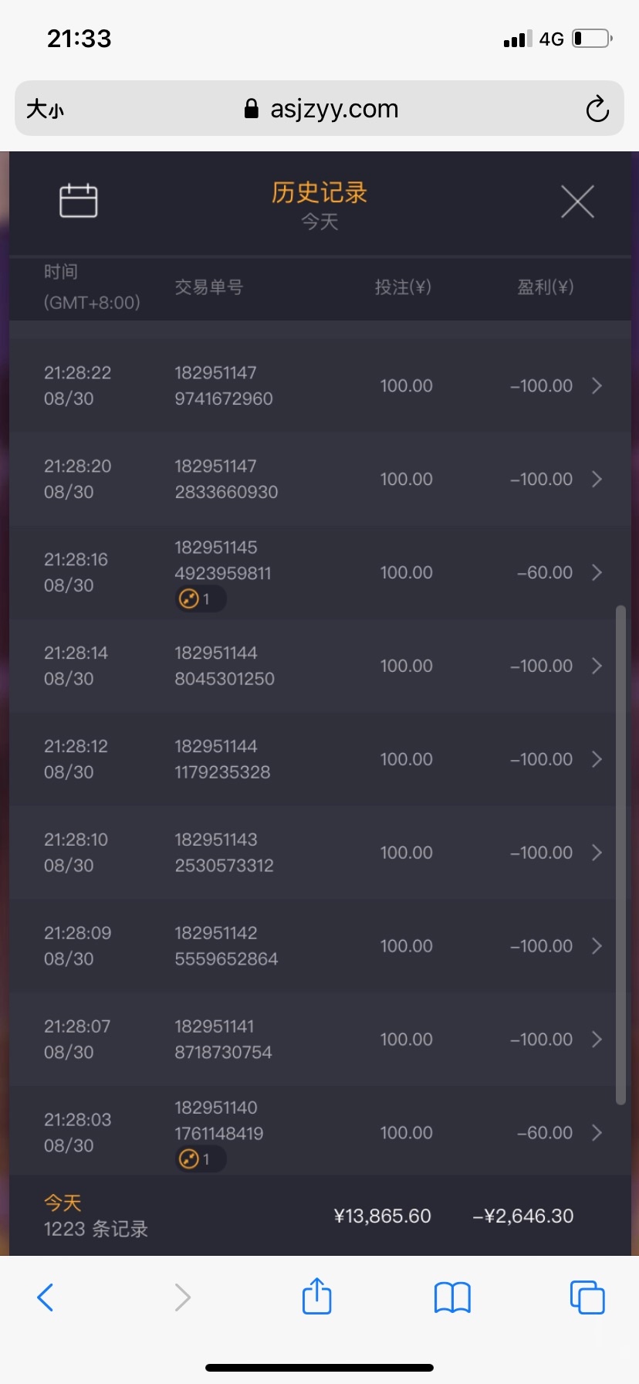
Task: Expand details chevron for 21:28:22 record
Action: point(597,385)
